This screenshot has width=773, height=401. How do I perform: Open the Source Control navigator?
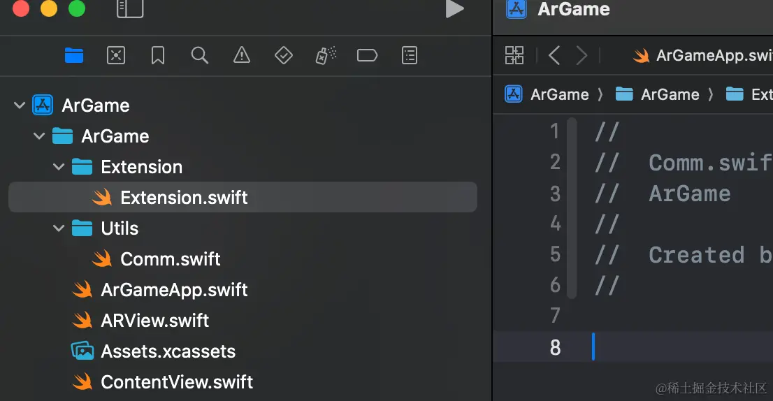click(x=116, y=55)
